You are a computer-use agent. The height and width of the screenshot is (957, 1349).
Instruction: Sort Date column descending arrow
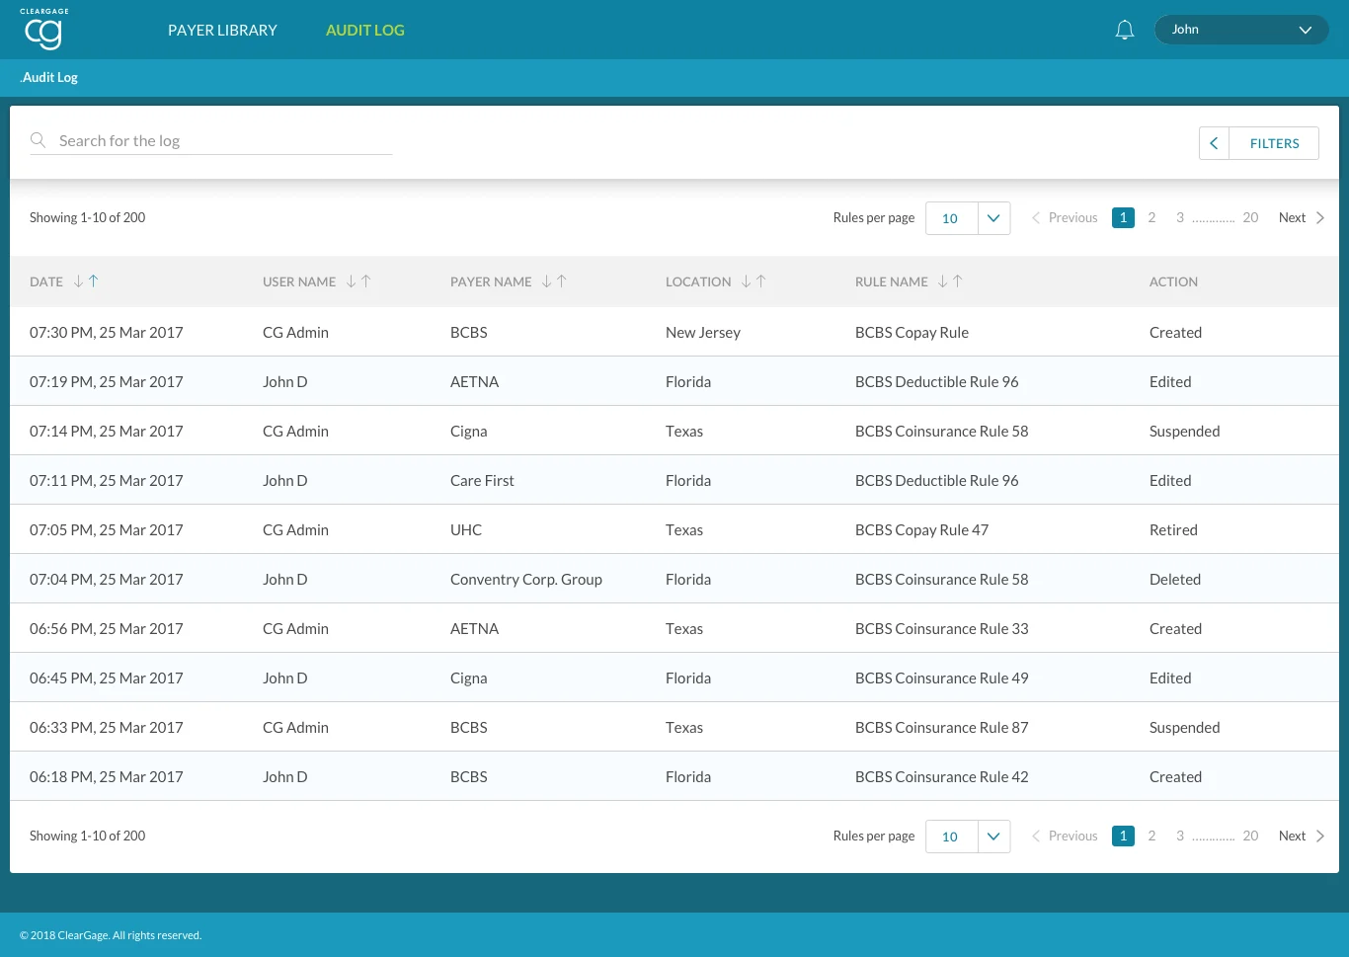[78, 281]
